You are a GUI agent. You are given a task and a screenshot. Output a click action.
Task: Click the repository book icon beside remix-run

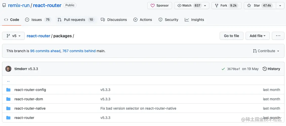click(x=4, y=6)
